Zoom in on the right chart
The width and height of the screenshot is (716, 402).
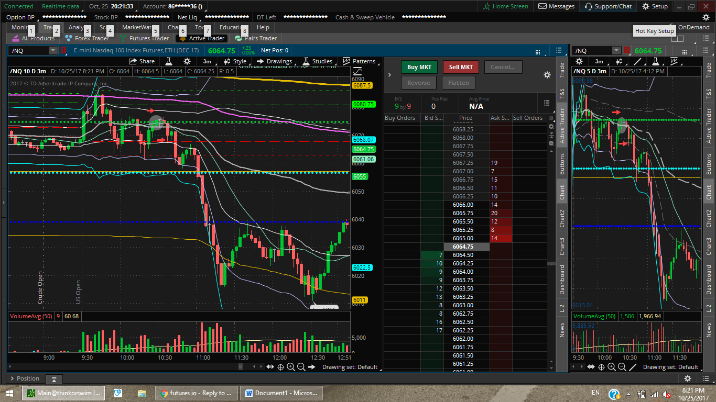(612, 367)
